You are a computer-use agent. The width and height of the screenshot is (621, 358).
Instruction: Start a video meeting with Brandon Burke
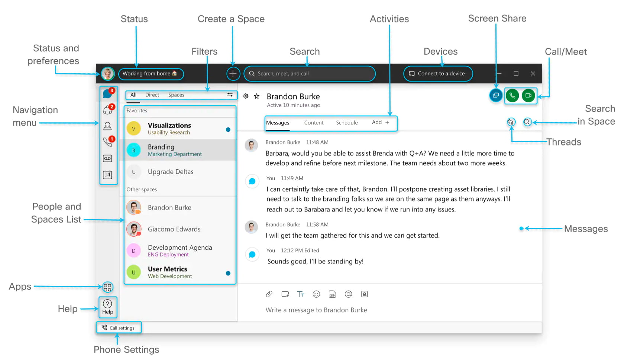coord(528,96)
